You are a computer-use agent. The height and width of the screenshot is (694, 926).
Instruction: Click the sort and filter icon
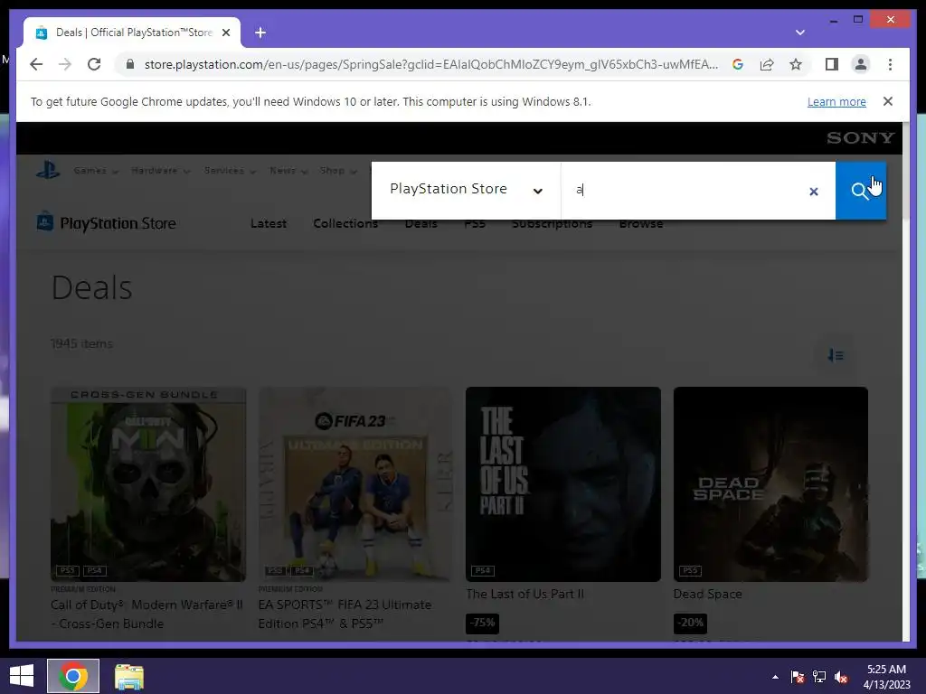835,355
